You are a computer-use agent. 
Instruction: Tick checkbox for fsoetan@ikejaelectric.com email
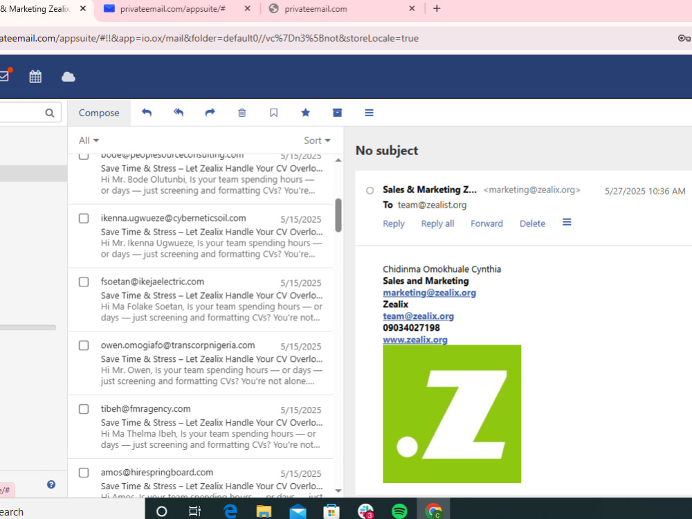tap(84, 282)
